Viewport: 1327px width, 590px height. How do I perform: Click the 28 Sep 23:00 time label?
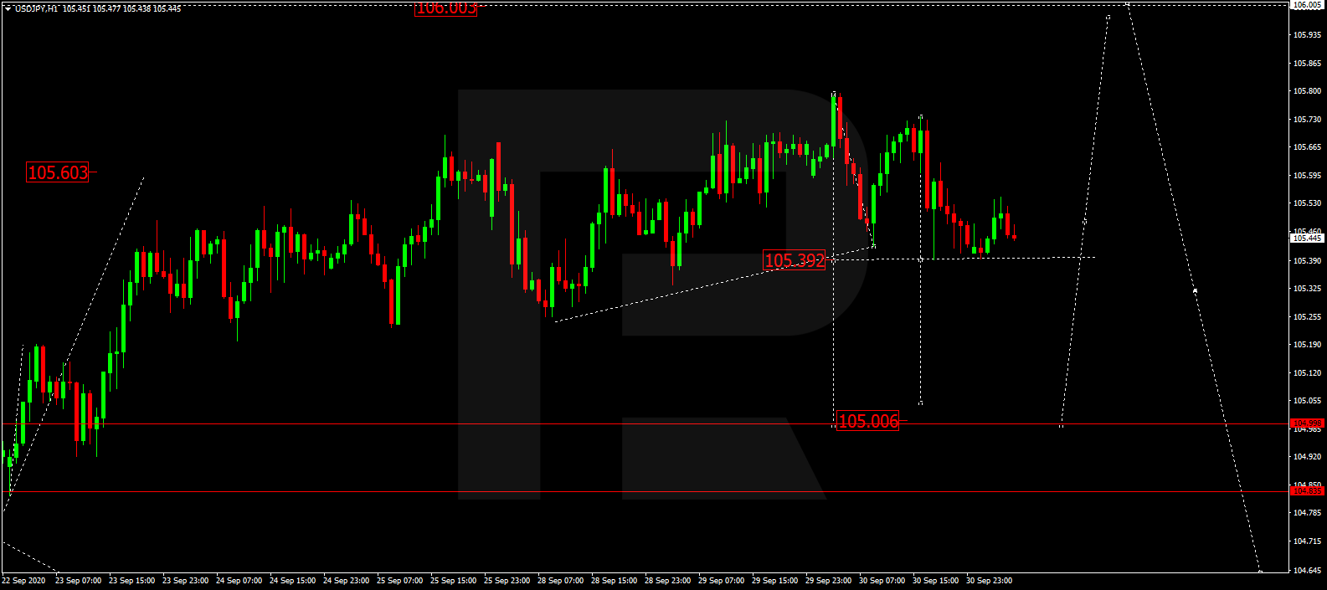(x=667, y=581)
